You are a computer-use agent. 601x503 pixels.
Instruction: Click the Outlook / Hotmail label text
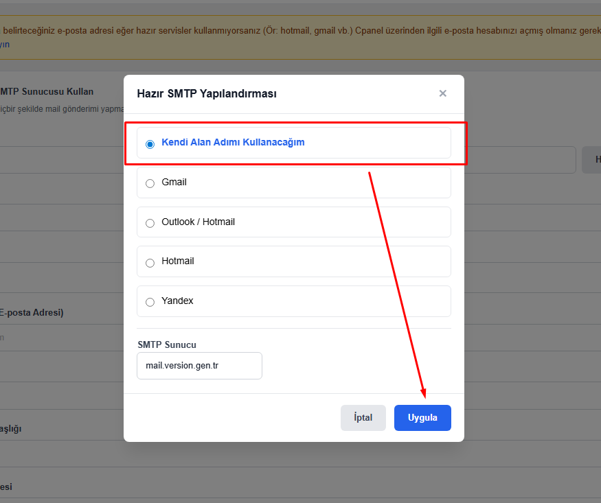[x=198, y=222]
